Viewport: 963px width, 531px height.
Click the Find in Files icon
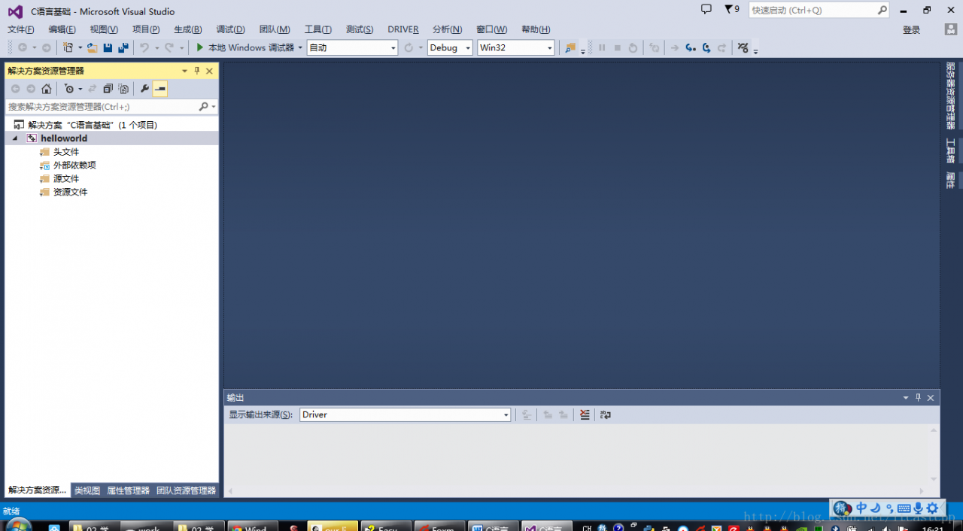(570, 47)
